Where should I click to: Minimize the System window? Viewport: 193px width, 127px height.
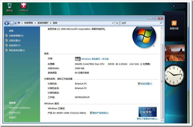(x=150, y=18)
